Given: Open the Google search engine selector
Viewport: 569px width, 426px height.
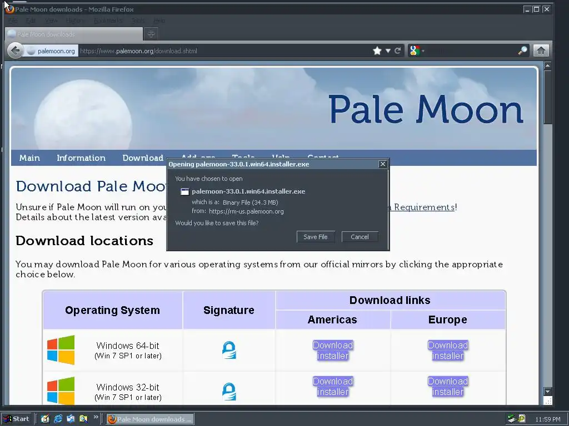Looking at the screenshot, I should tap(416, 50).
